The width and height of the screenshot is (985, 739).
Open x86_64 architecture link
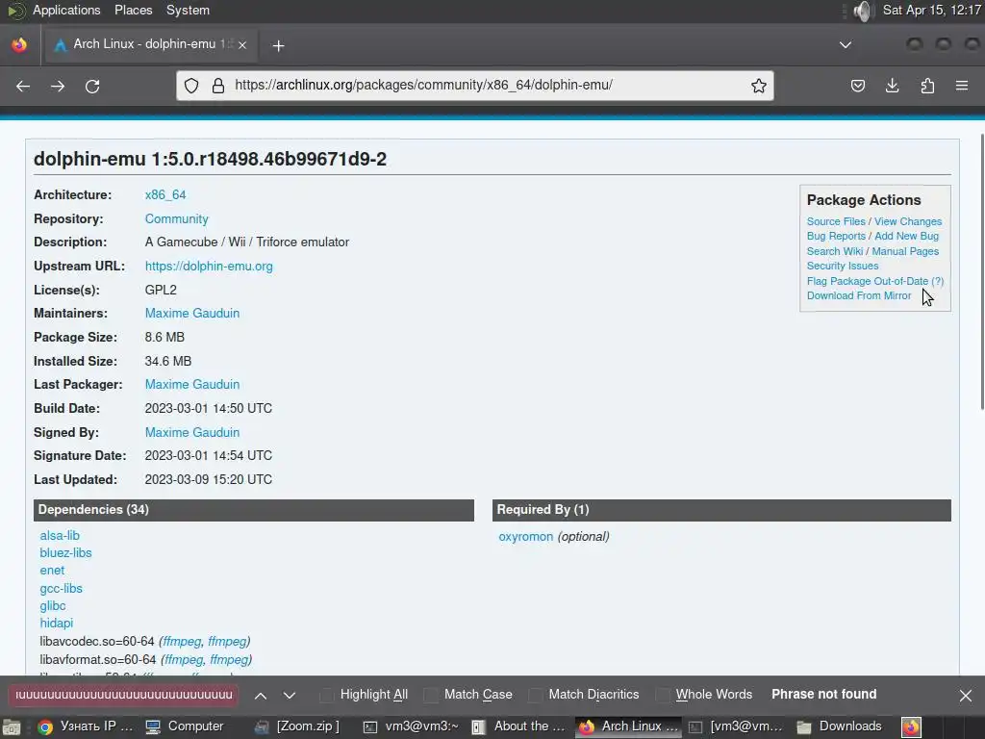pyautogui.click(x=165, y=194)
